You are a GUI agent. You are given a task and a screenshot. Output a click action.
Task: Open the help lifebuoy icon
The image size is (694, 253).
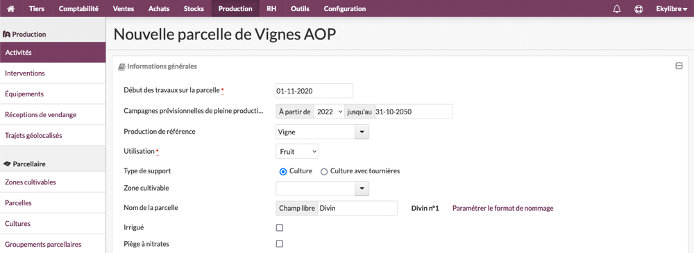pyautogui.click(x=638, y=8)
